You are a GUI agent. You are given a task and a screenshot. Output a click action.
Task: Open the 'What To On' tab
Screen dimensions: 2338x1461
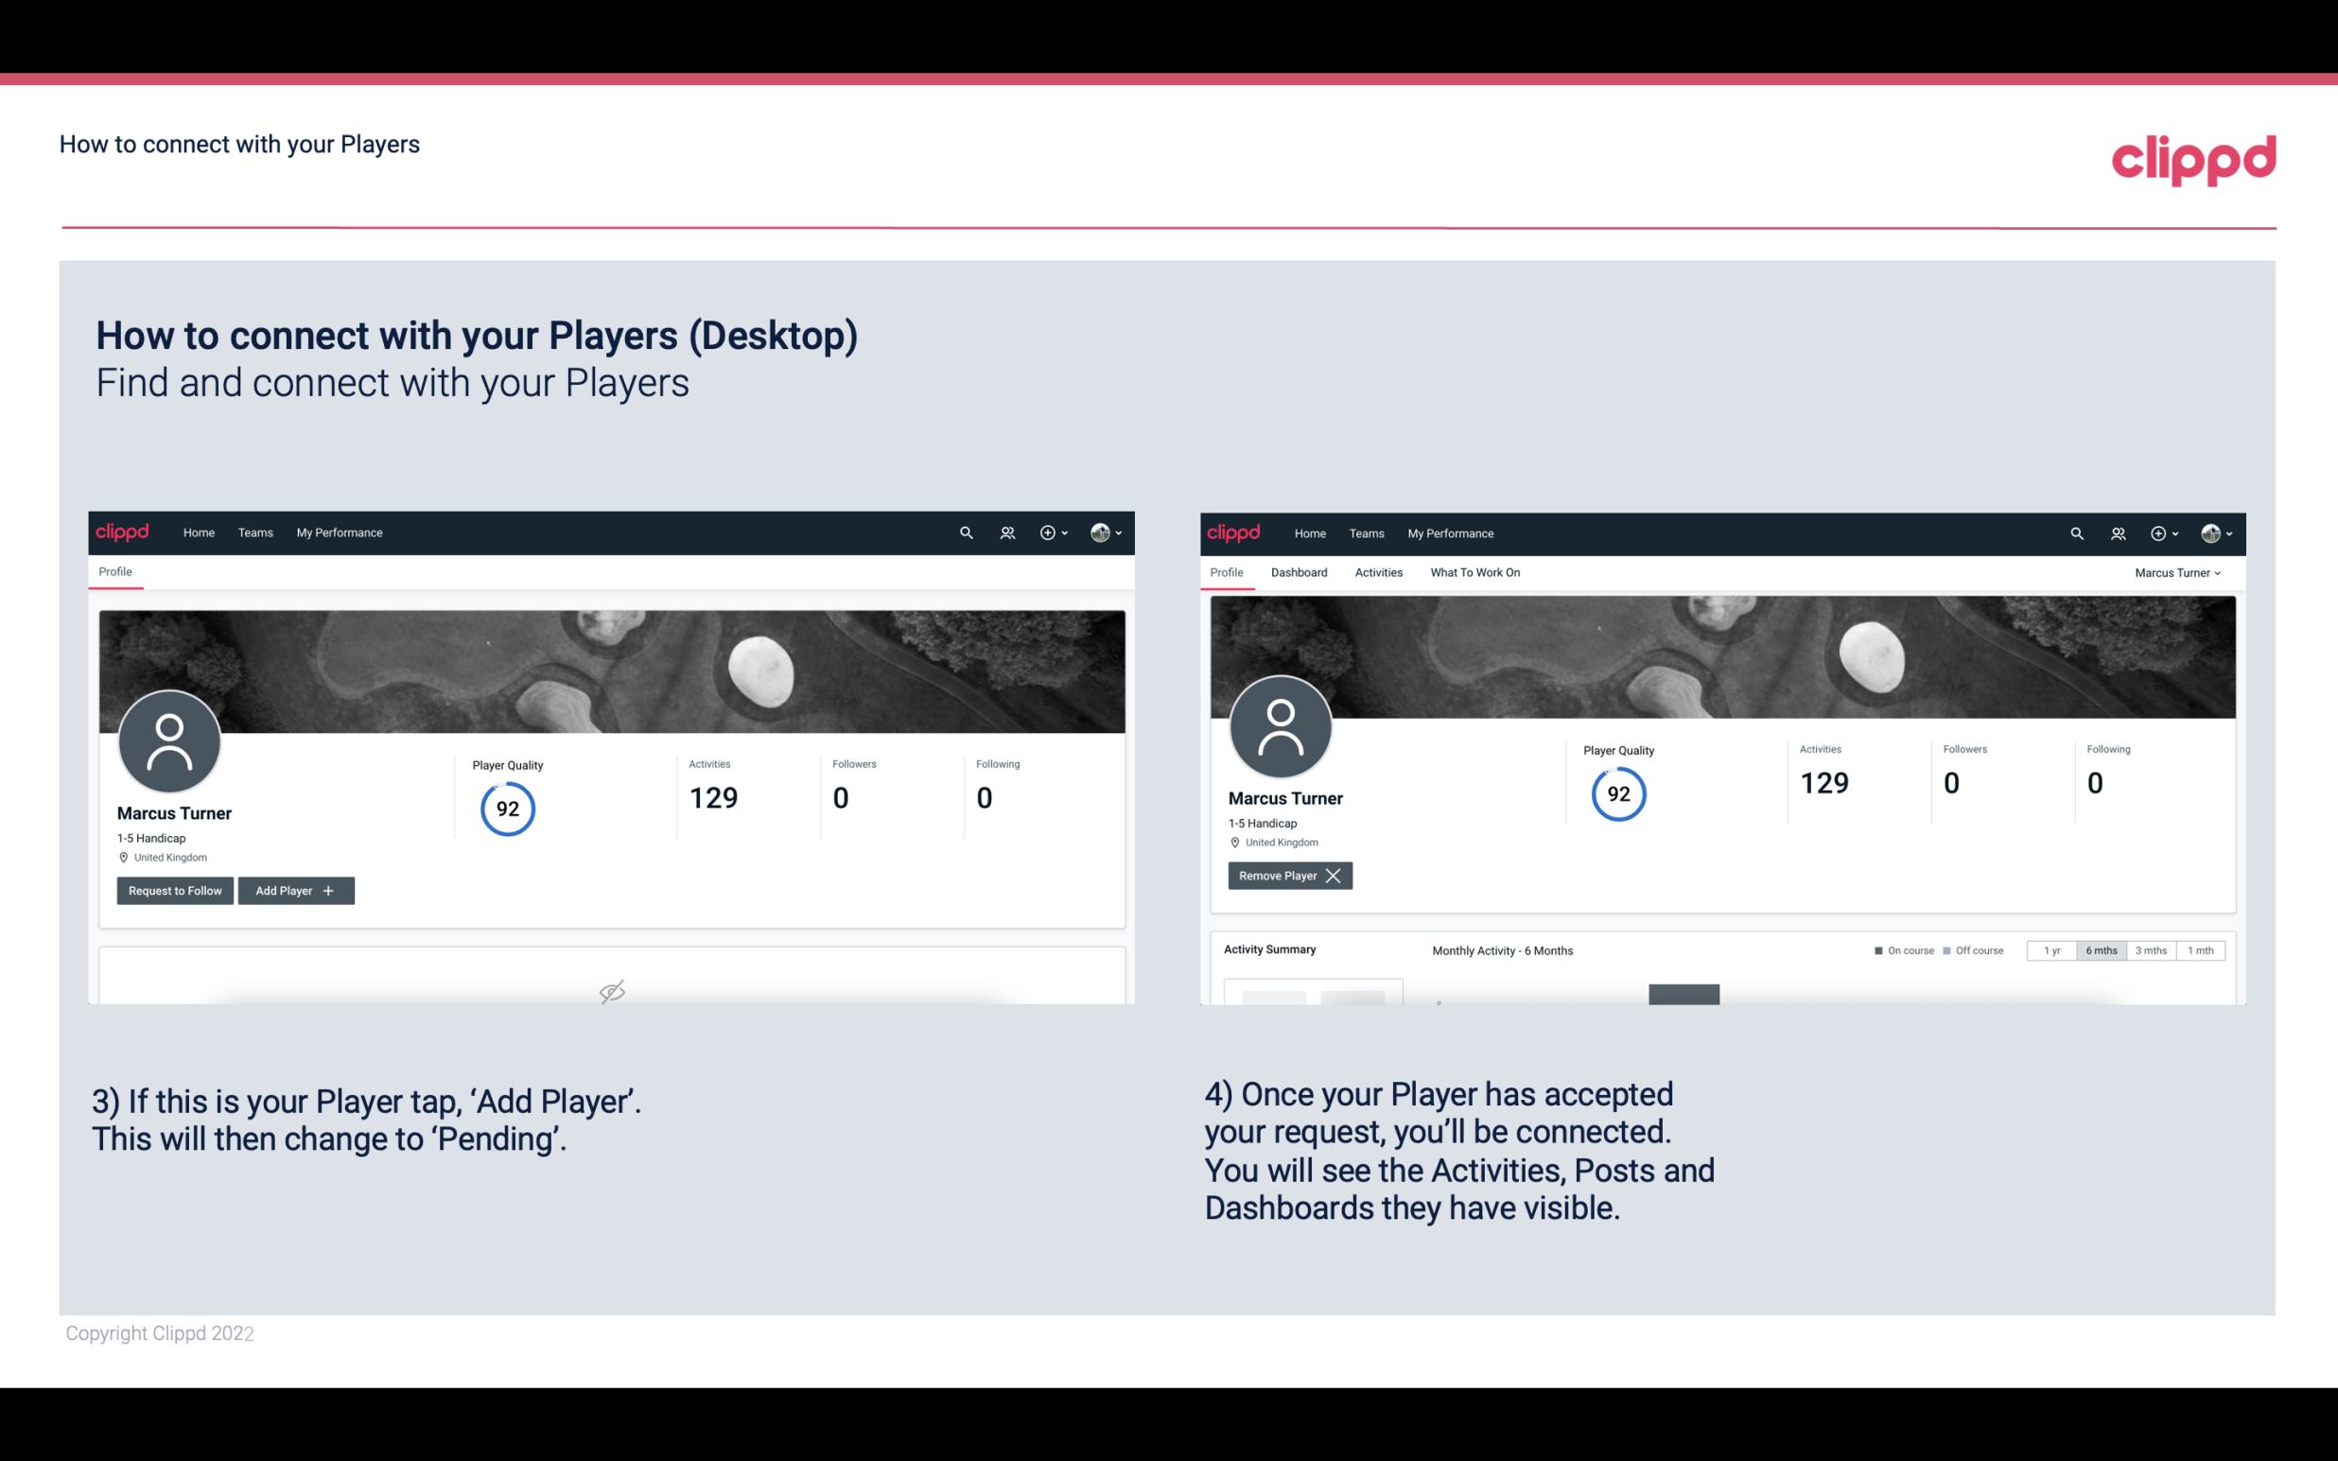[1474, 572]
